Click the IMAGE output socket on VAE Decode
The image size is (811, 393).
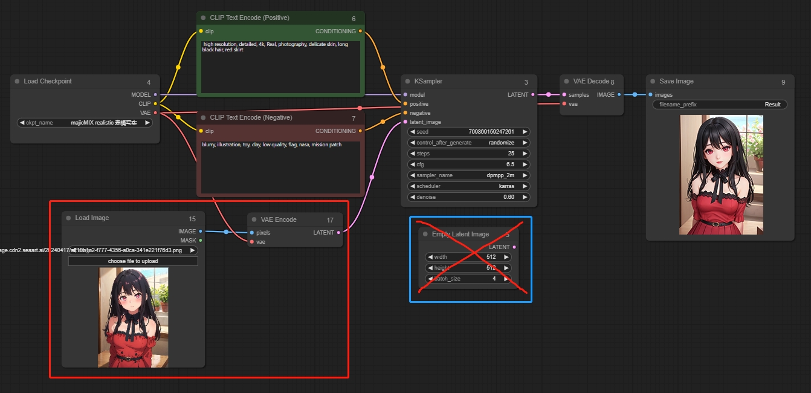click(619, 95)
